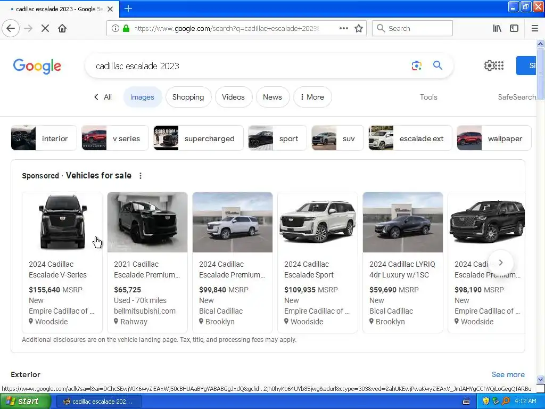Screen dimensions: 545x409
Task: Open Firefox Library icon
Action: pyautogui.click(x=497, y=28)
